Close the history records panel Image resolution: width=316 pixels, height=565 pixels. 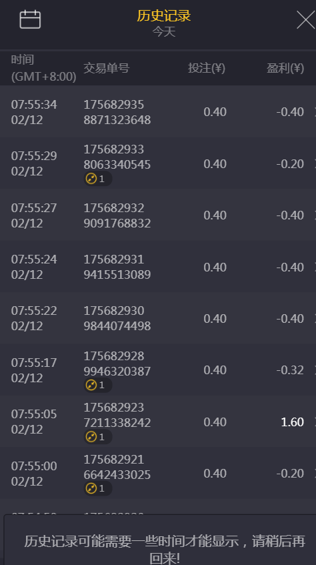(x=306, y=19)
